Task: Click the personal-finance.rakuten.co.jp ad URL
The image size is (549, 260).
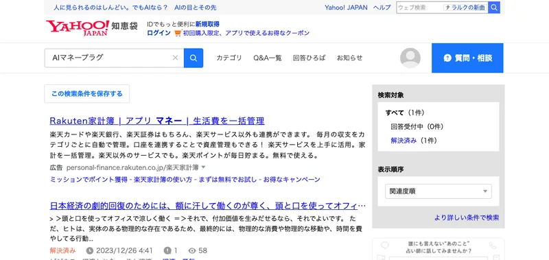Action: 132,167
